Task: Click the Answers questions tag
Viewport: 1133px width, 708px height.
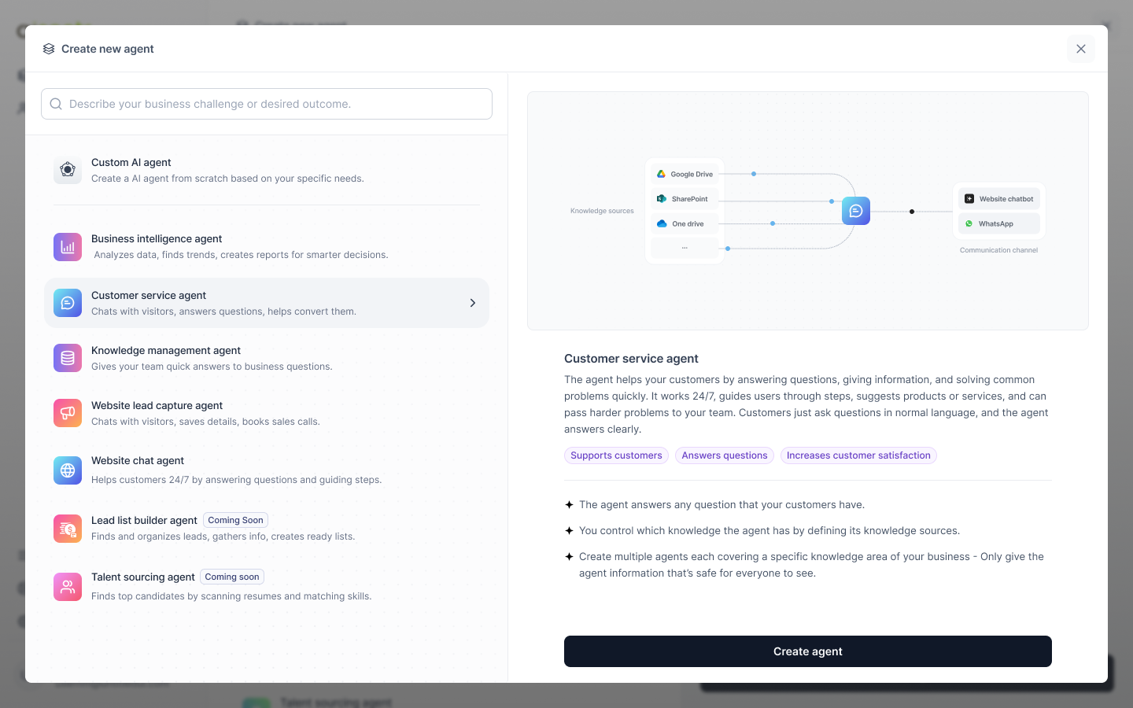Action: coord(725,455)
